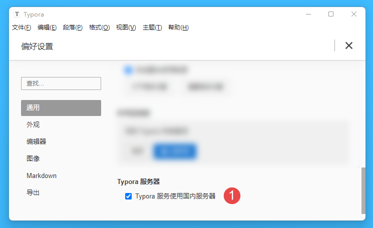The image size is (373, 228).
Task: Enable Typora 服务使用国内服务器 checkbox
Action: 129,196
